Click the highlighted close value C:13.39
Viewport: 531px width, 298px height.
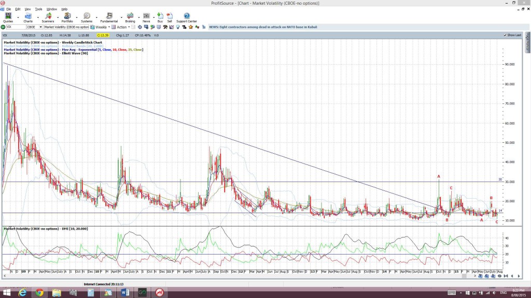103,35
